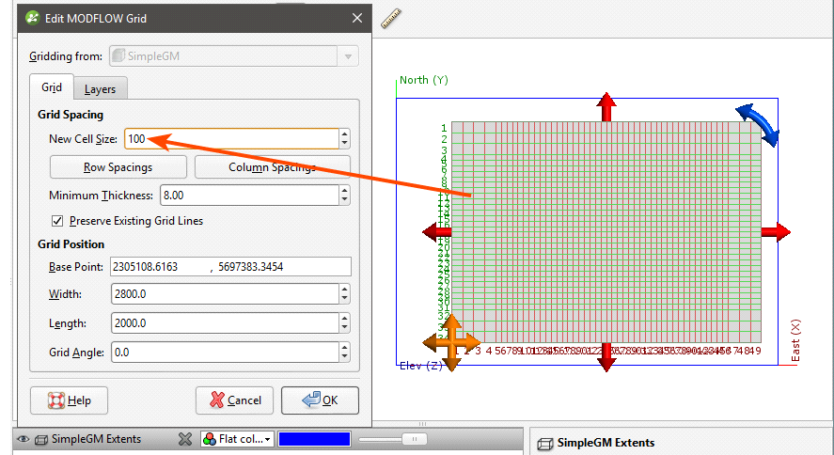
Task: Click the red left arrow grid handle
Action: [x=436, y=232]
